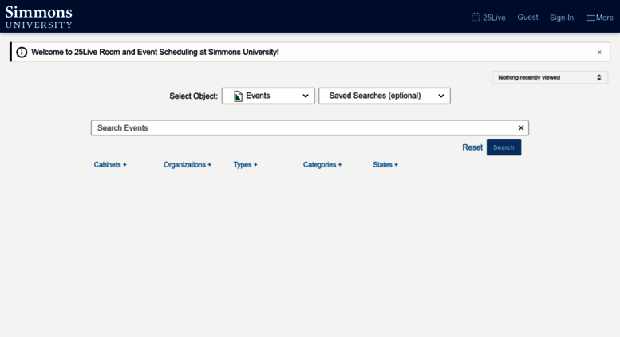Click the Select Object label
Screen dimensions: 620x337
click(193, 96)
